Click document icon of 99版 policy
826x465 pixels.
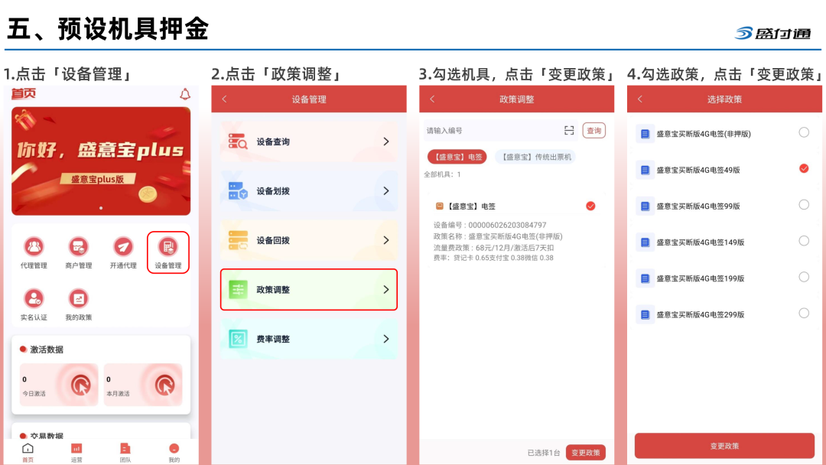(645, 206)
